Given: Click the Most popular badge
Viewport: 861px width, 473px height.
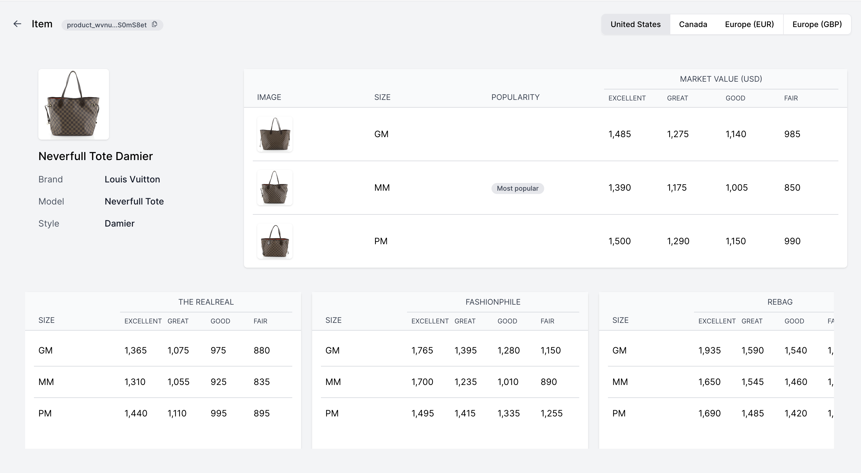Looking at the screenshot, I should point(517,188).
